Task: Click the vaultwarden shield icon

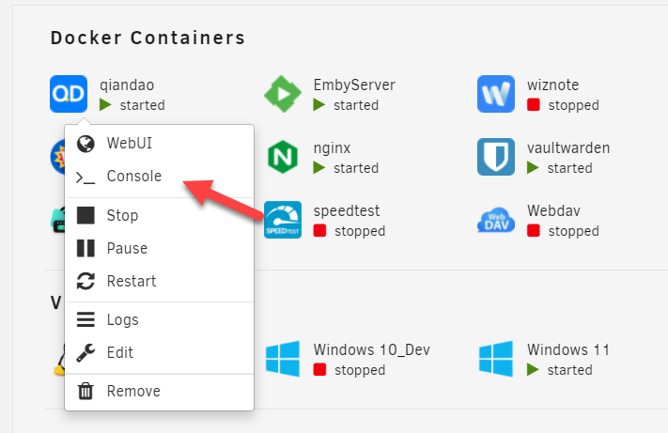Action: (495, 157)
